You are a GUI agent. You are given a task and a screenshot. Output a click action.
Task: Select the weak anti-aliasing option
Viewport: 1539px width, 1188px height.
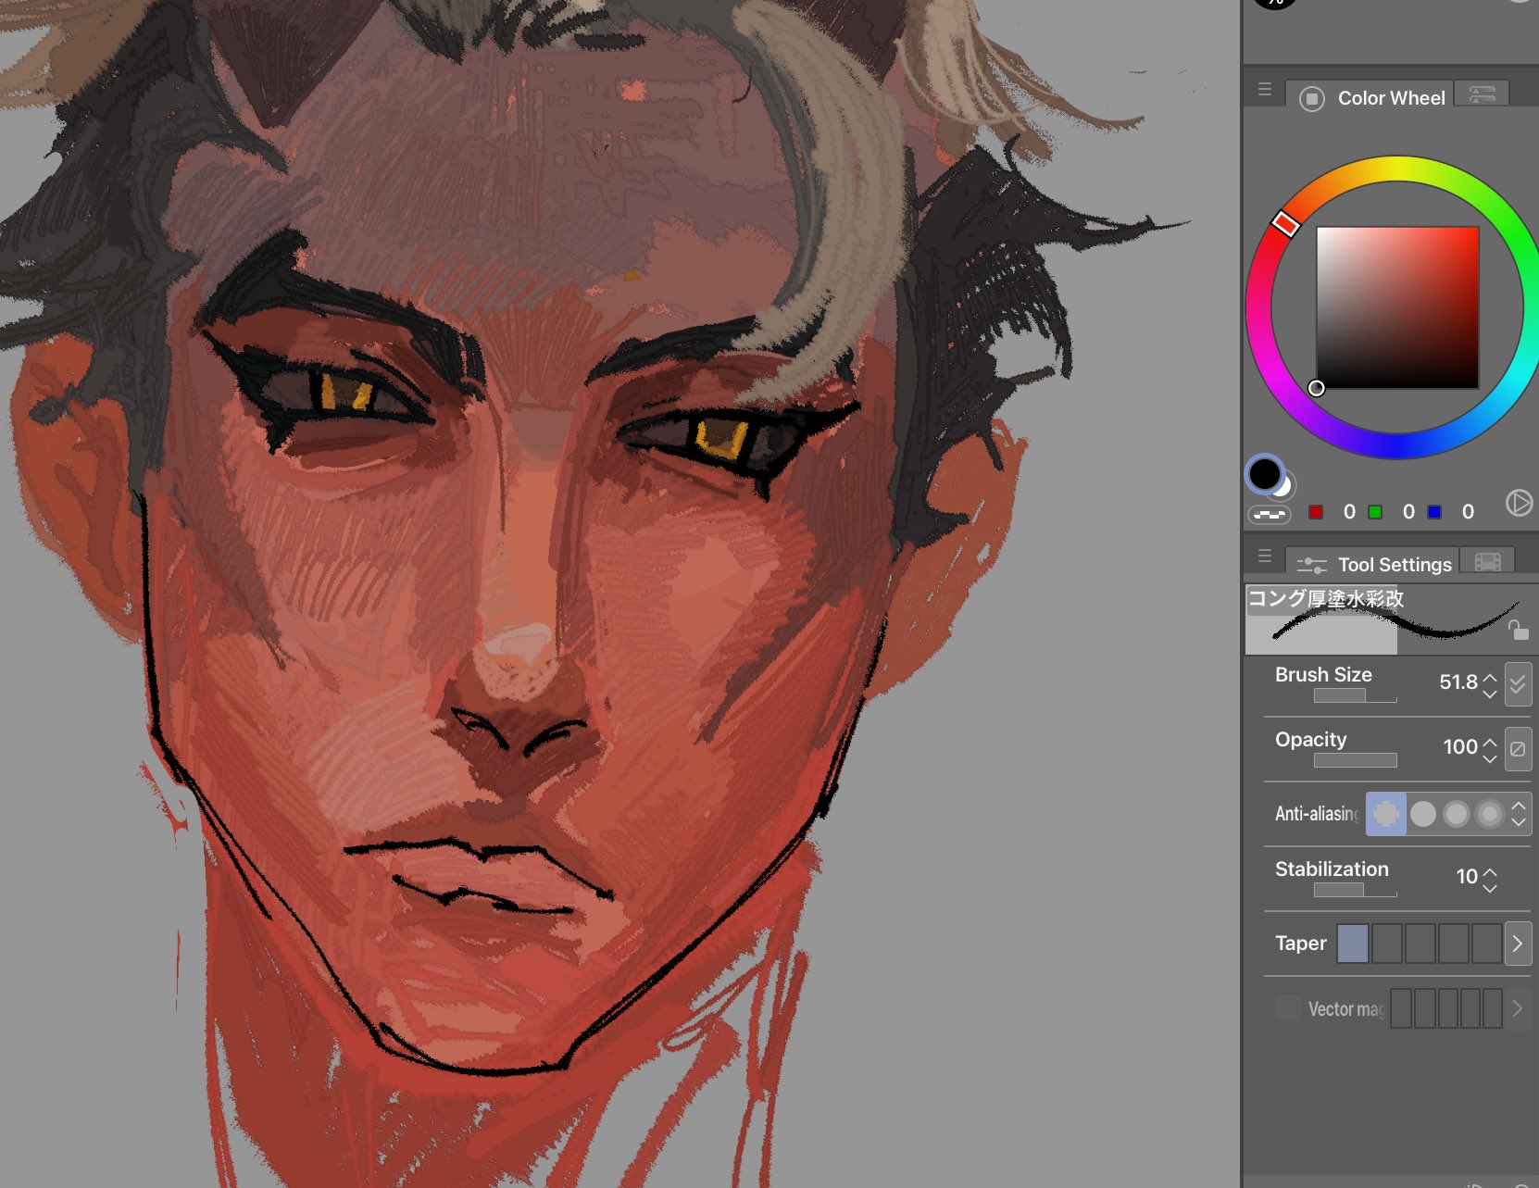(1423, 814)
